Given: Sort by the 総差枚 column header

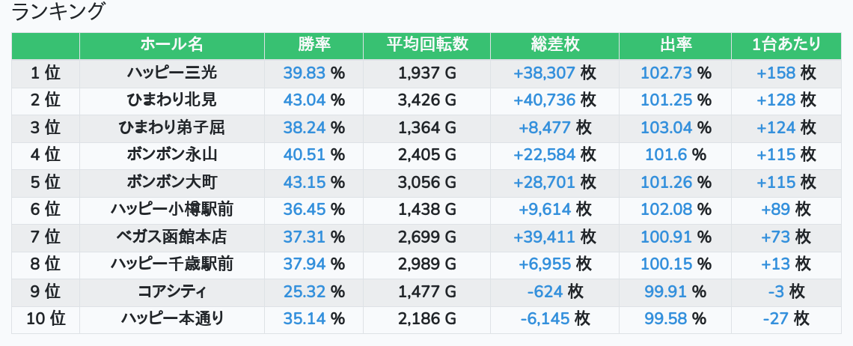Looking at the screenshot, I should pos(555,45).
